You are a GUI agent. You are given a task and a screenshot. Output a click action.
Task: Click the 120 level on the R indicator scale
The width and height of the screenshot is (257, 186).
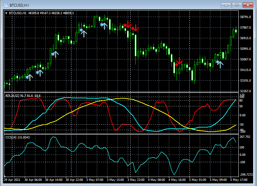coord(242,95)
